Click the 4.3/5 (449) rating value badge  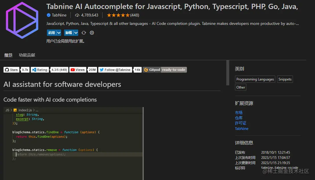[59, 70]
